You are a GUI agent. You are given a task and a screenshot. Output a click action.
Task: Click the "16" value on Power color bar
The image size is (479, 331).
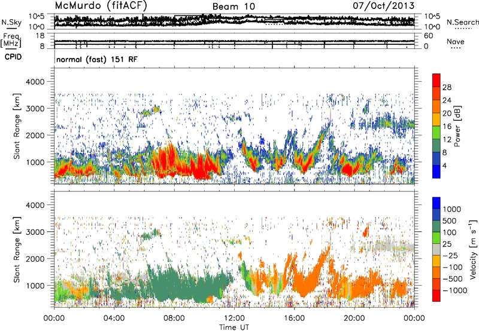(447, 127)
